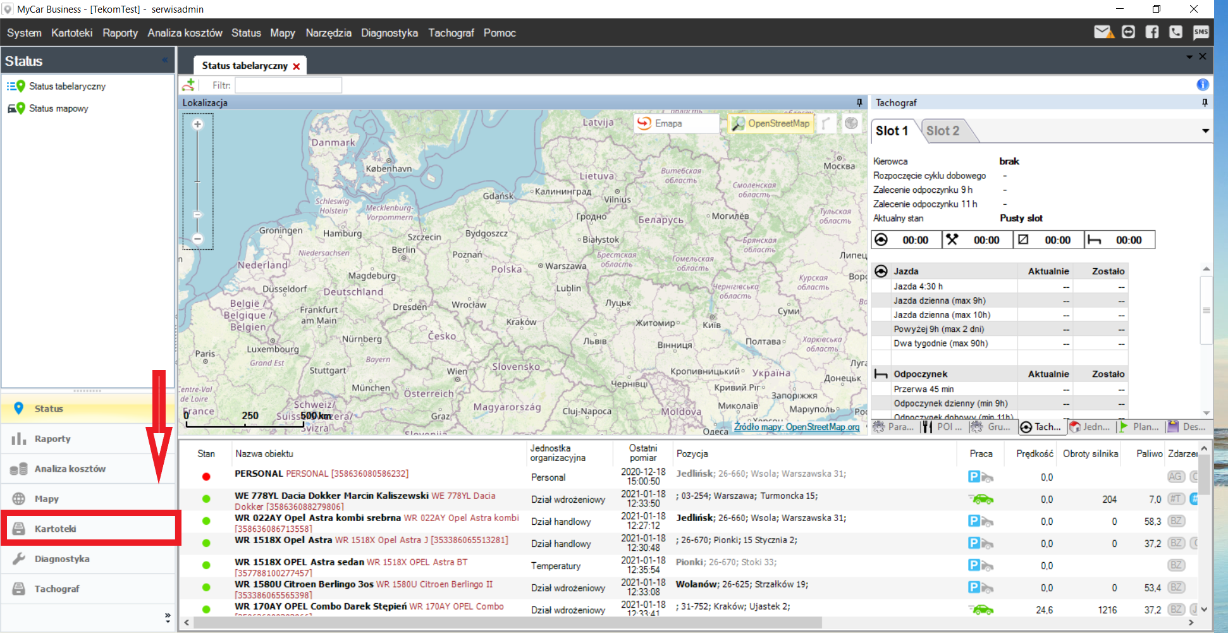Click the map zoom slider track
Screen dimensions: 1228x633
[x=197, y=181]
